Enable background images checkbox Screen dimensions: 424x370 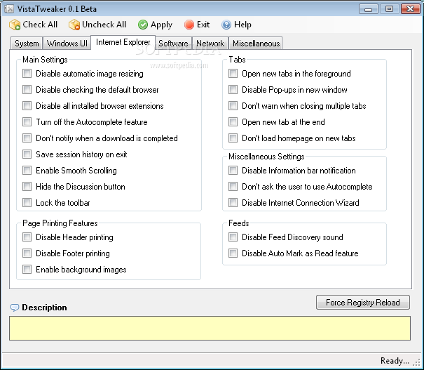coord(27,270)
